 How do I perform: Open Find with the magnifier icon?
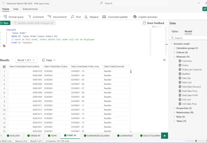pyautogui.click(x=72, y=17)
